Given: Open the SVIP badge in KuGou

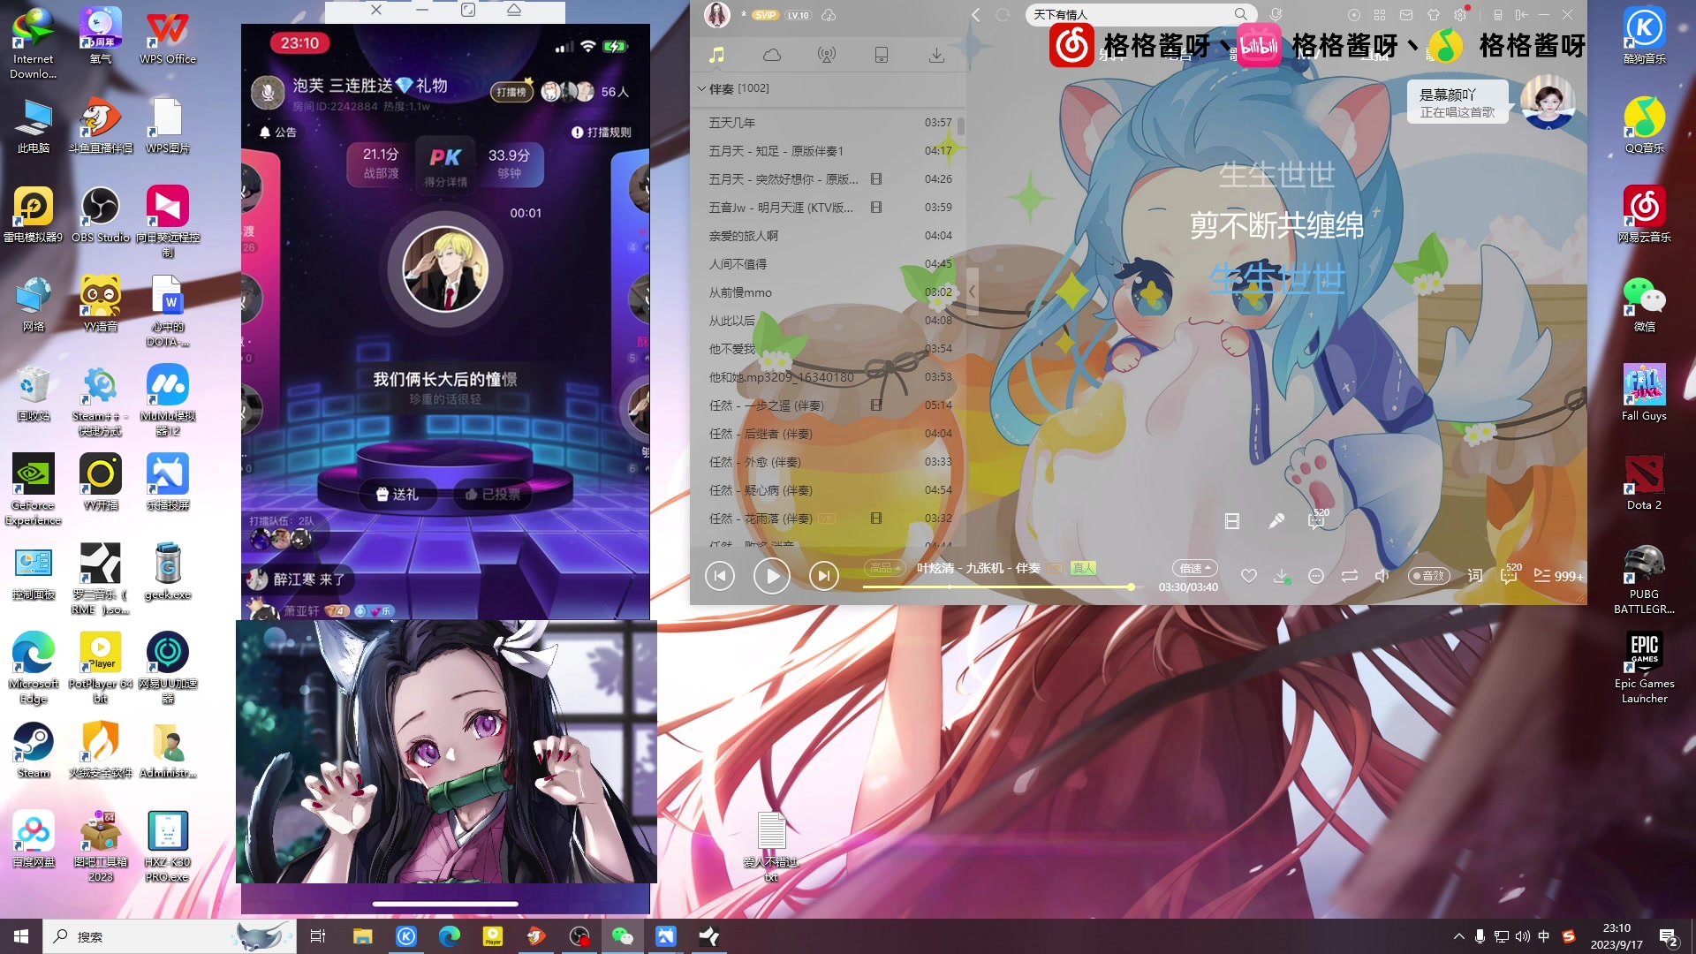Looking at the screenshot, I should [765, 15].
